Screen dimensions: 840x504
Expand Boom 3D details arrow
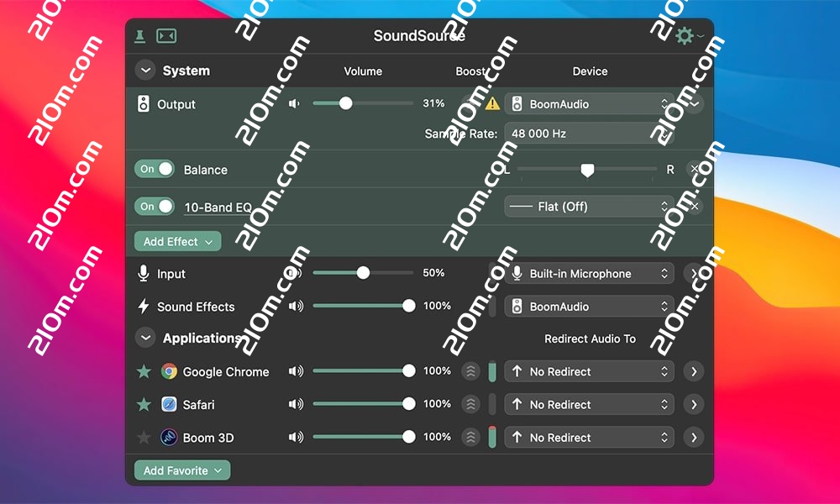coord(693,438)
